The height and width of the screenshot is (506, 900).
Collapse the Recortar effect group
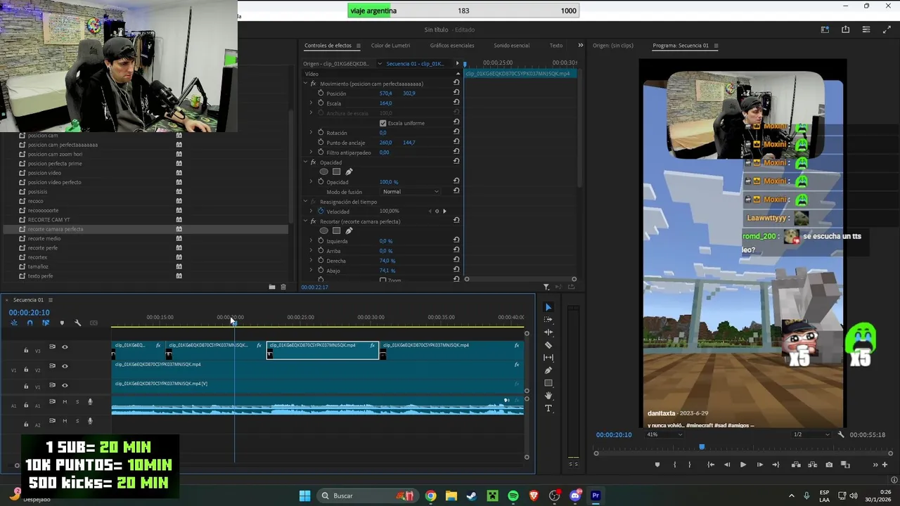(305, 221)
